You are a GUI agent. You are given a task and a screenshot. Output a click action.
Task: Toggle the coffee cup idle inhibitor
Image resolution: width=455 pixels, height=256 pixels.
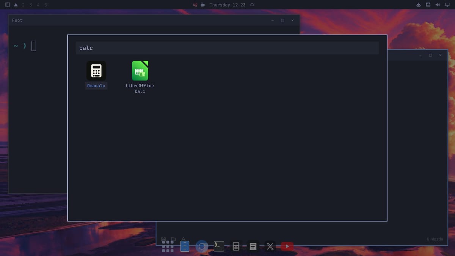point(203,5)
